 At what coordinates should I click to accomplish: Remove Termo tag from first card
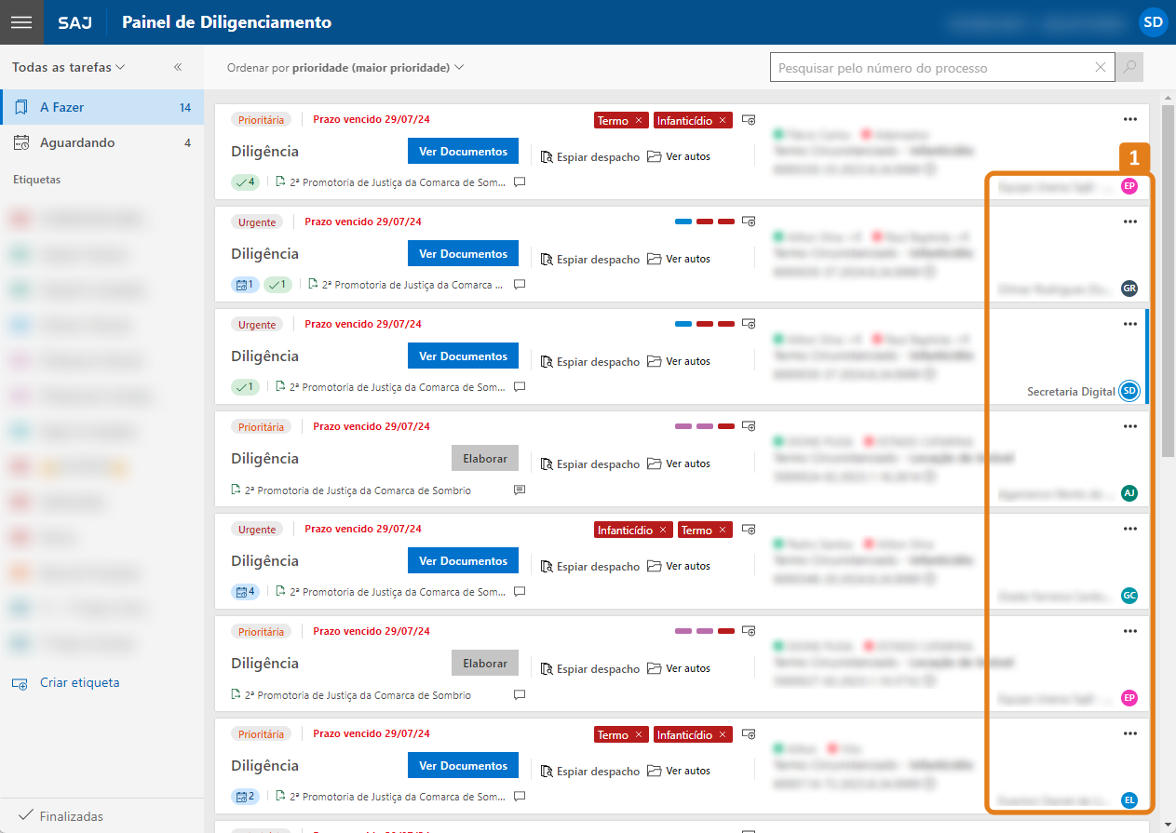coord(639,120)
